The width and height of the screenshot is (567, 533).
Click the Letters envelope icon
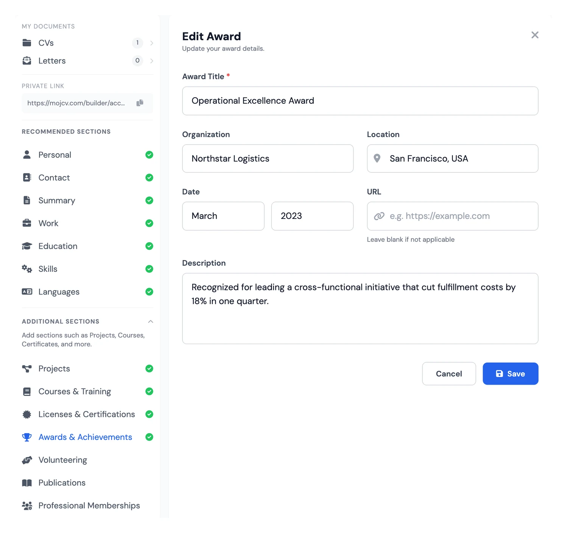click(x=27, y=61)
